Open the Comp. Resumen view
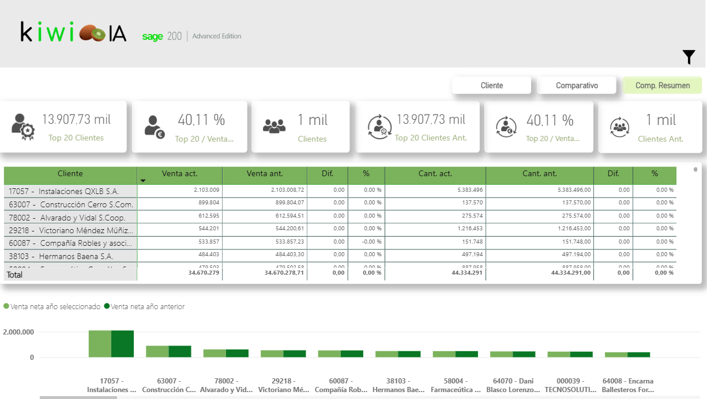This screenshot has width=707, height=399. [662, 85]
